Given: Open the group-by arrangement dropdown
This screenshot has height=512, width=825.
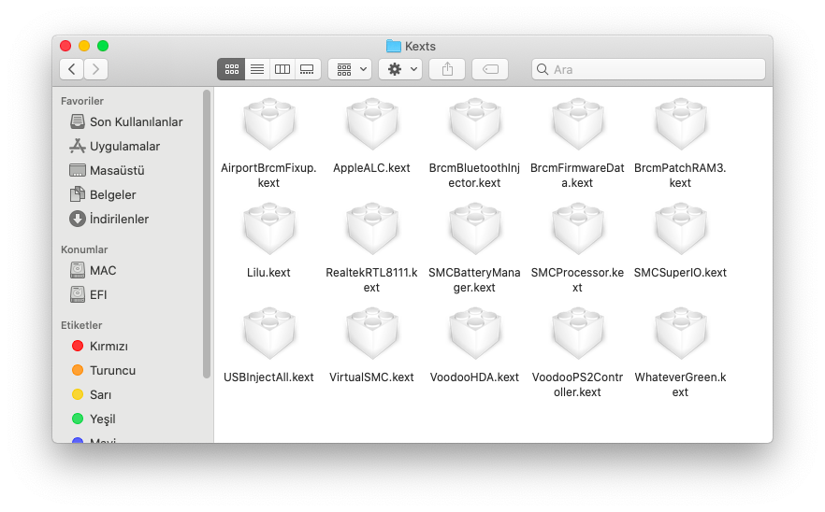Looking at the screenshot, I should tap(350, 69).
